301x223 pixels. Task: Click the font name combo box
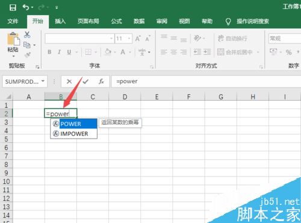pyautogui.click(x=79, y=39)
